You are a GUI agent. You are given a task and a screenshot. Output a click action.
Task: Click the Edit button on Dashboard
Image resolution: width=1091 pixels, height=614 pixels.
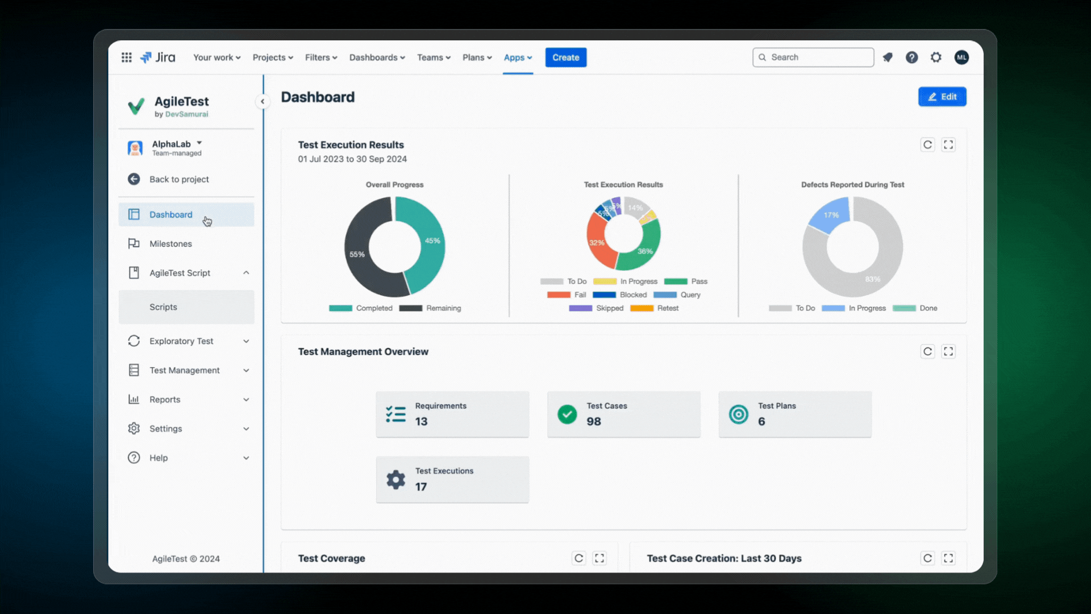[x=942, y=96]
